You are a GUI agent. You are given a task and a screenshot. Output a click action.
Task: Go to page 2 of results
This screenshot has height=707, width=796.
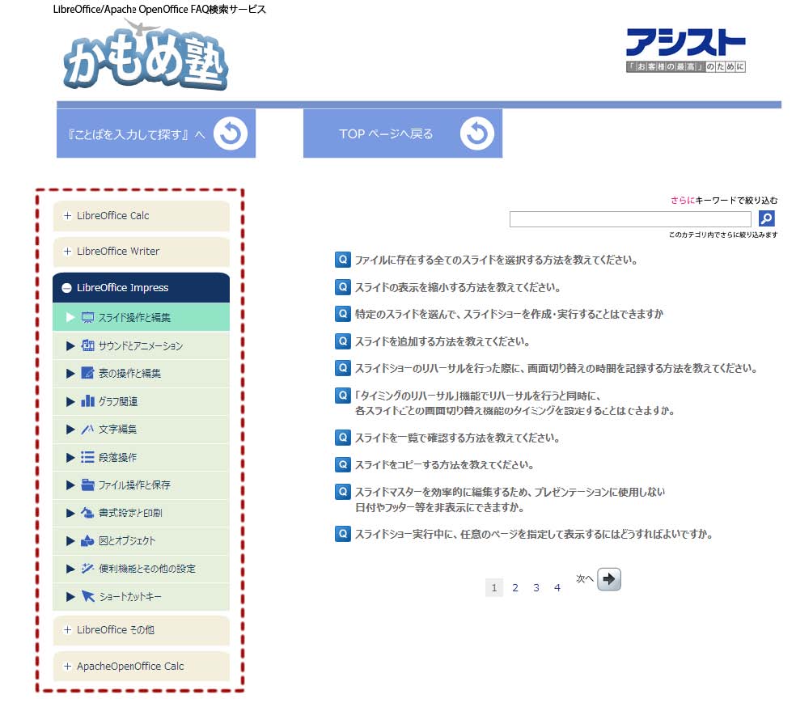515,588
